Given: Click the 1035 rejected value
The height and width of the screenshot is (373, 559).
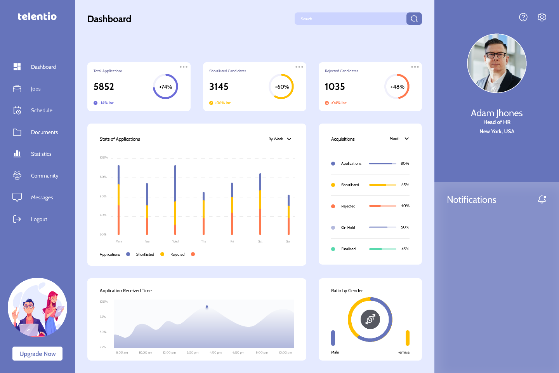Looking at the screenshot, I should (x=335, y=87).
